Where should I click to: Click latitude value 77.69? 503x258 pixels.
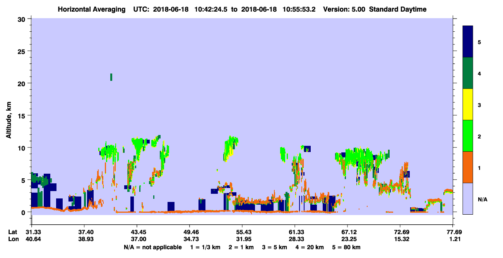[453, 232]
